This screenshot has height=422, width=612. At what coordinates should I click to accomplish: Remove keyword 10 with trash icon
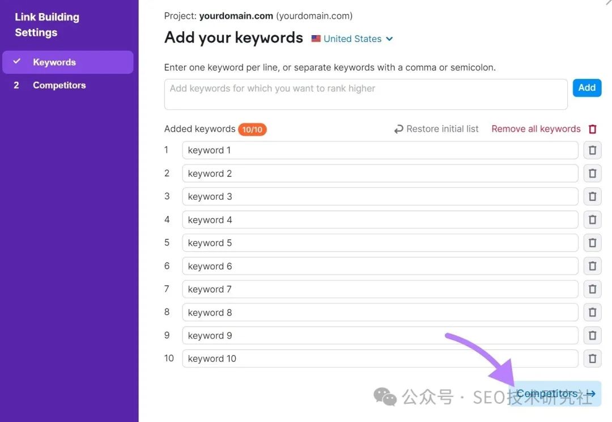click(x=592, y=358)
